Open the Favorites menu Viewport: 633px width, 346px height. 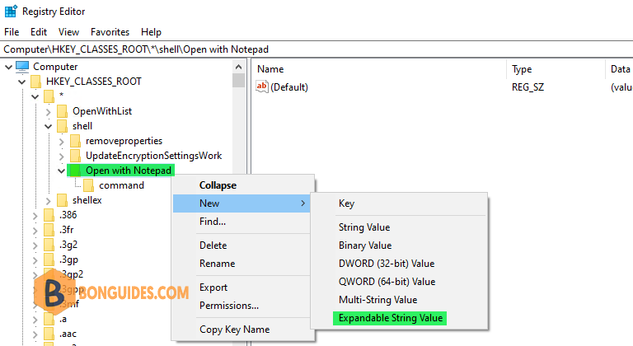[x=110, y=32]
